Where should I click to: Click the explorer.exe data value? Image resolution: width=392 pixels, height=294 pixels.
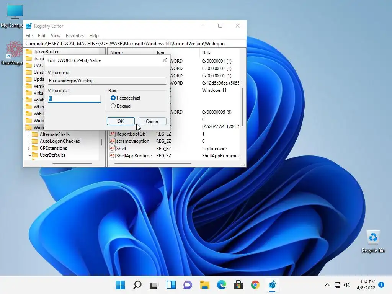coord(214,149)
